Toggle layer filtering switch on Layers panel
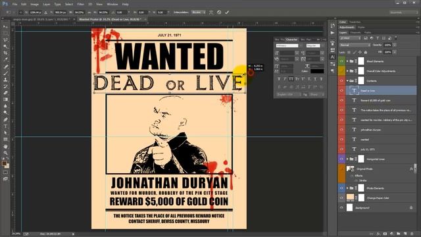This screenshot has height=237, width=421. [x=396, y=38]
